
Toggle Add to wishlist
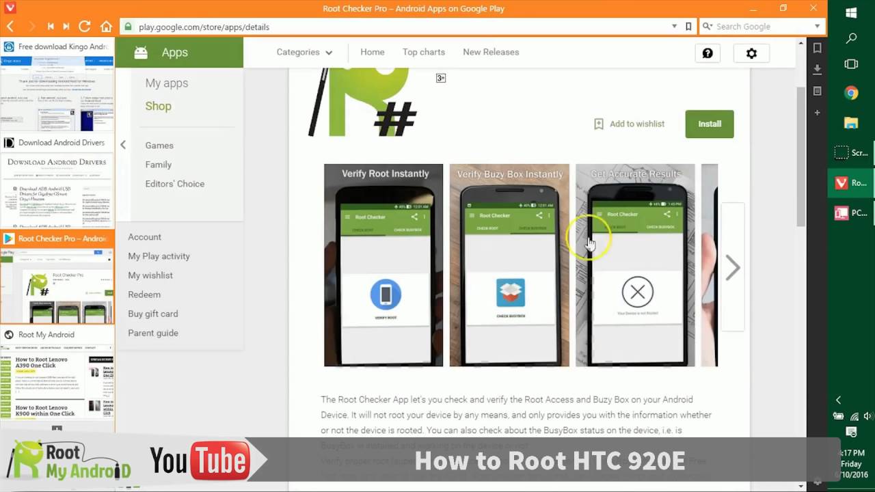629,124
